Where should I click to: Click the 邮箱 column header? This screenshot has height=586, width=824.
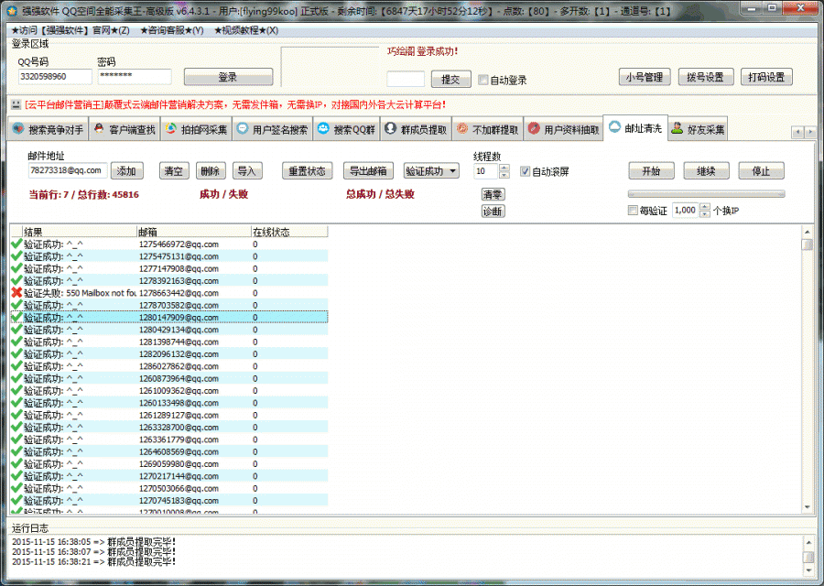194,232
